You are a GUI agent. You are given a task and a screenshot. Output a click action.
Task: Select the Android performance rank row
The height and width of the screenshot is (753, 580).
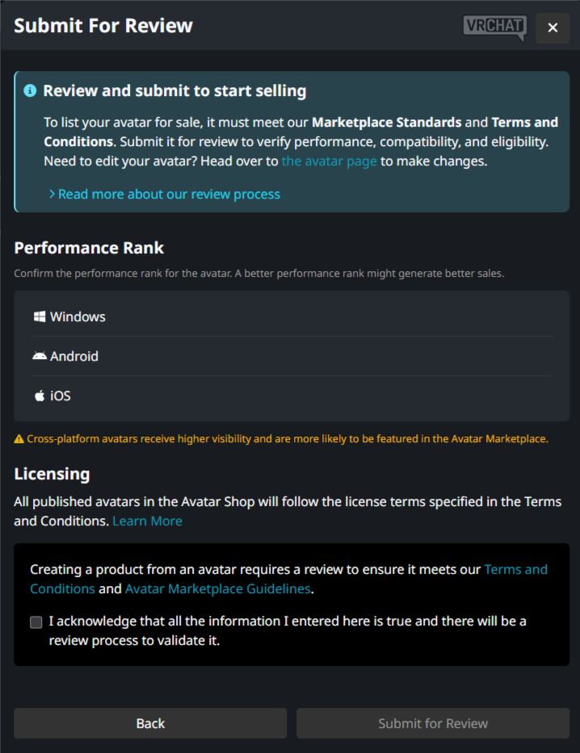(x=291, y=356)
